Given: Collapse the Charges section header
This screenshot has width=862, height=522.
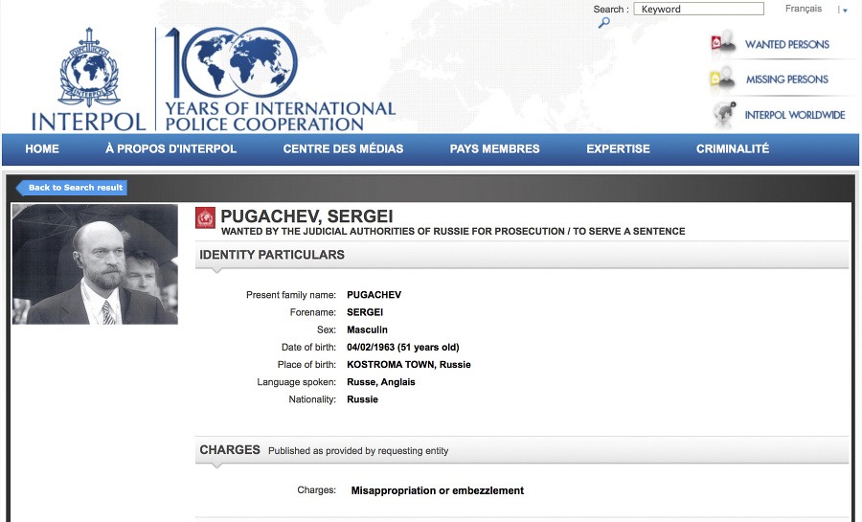Looking at the screenshot, I should tap(521, 450).
